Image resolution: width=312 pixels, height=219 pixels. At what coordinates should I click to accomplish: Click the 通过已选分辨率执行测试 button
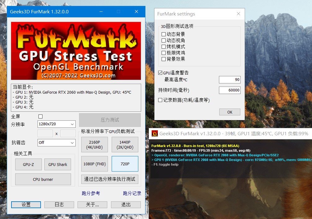click(x=110, y=179)
